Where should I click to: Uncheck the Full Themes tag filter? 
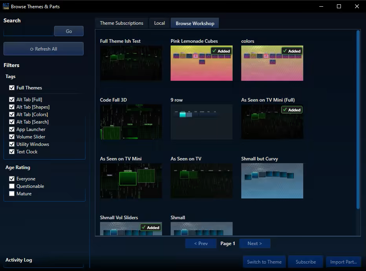(12, 88)
